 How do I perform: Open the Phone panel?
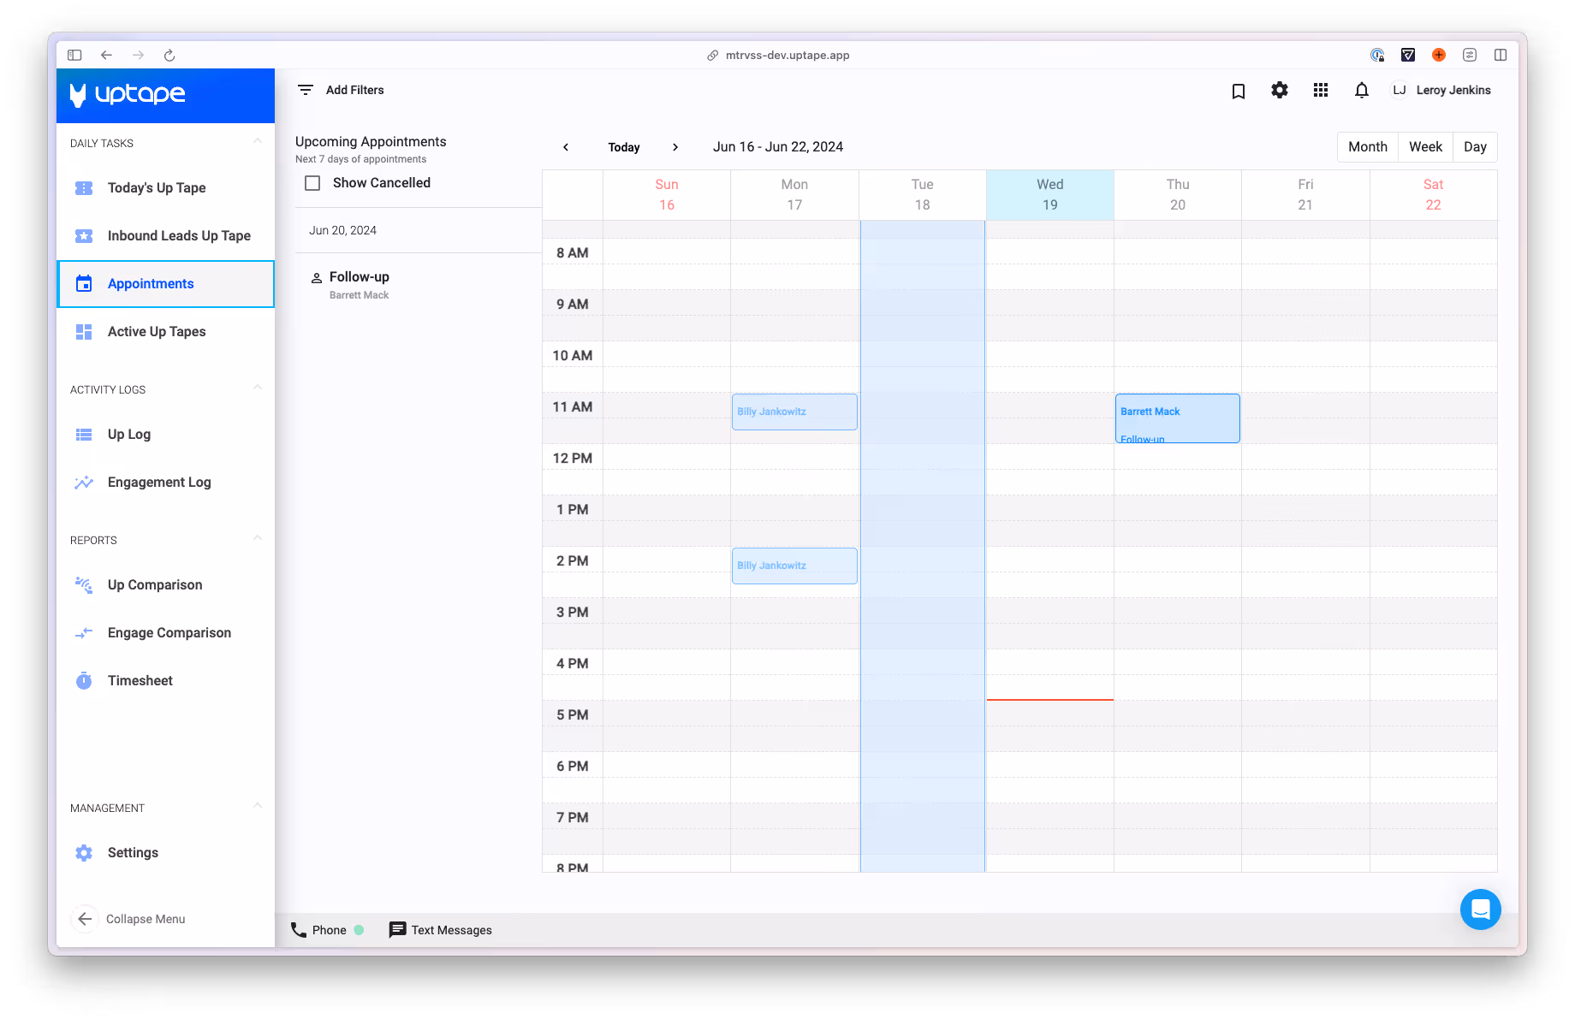pos(318,930)
